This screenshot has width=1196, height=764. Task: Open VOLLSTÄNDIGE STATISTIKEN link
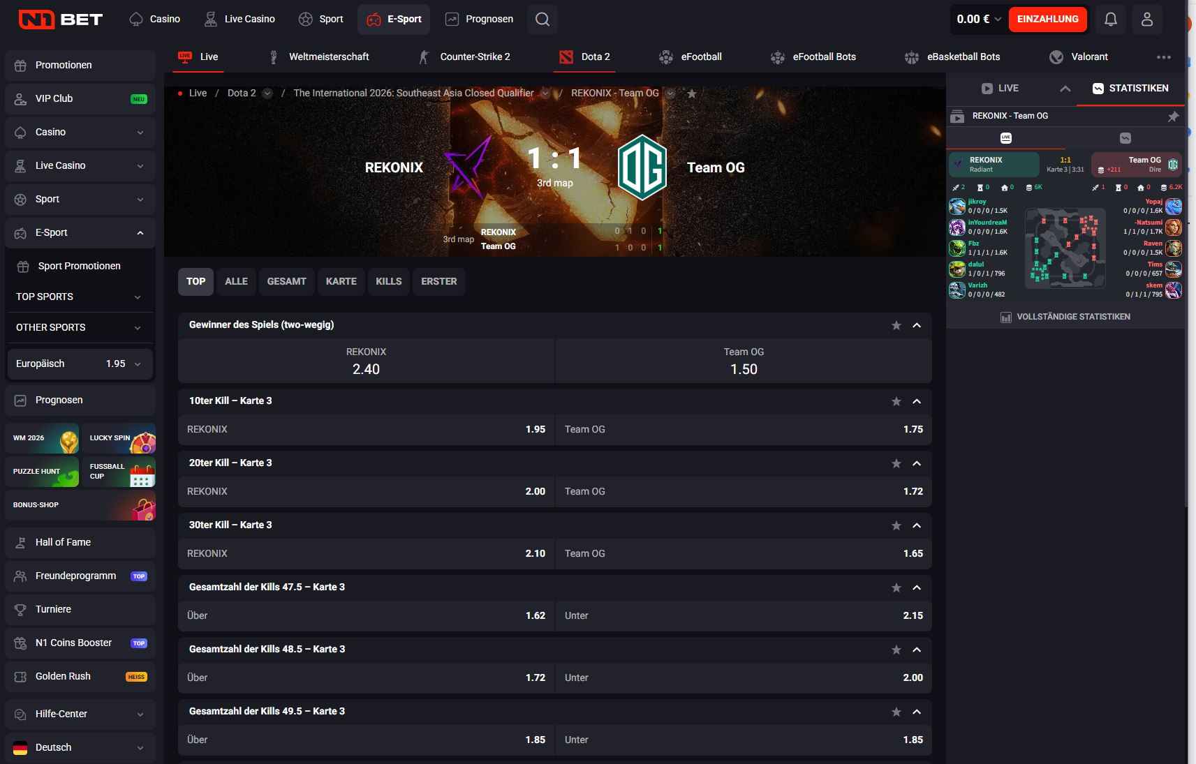1065,317
